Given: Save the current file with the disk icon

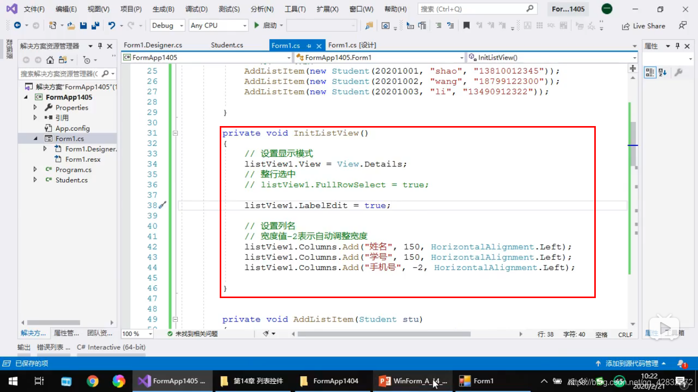Looking at the screenshot, I should pos(83,26).
